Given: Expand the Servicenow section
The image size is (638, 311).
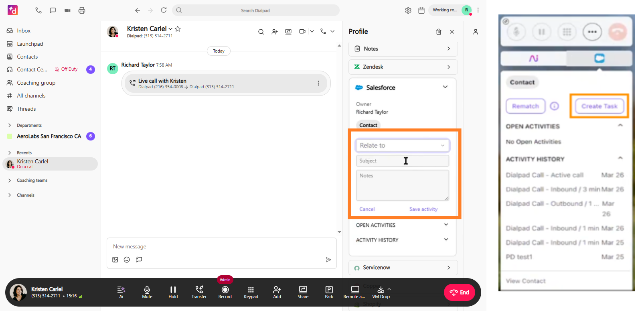Looking at the screenshot, I should point(403,268).
